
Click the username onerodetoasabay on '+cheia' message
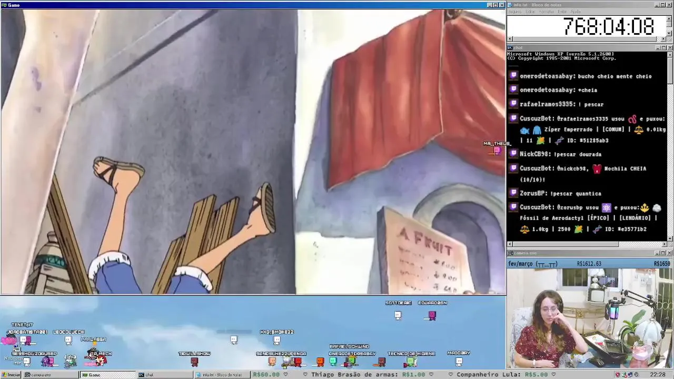547,90
